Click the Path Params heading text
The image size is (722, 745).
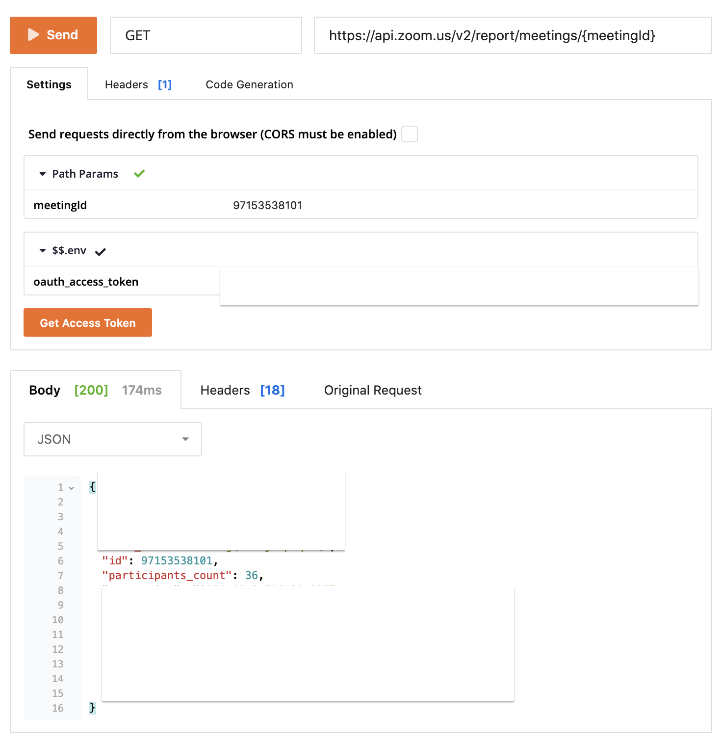(x=85, y=174)
